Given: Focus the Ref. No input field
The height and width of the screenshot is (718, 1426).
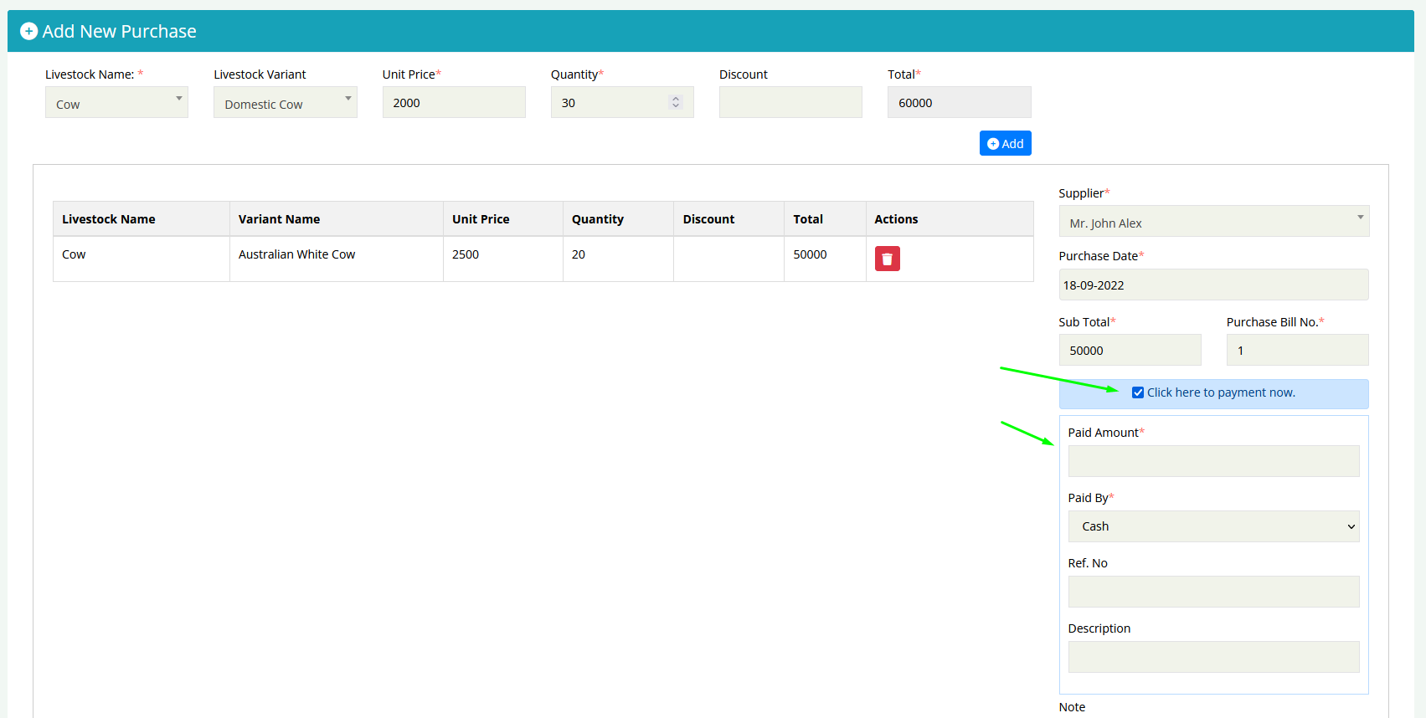Looking at the screenshot, I should pos(1212,592).
